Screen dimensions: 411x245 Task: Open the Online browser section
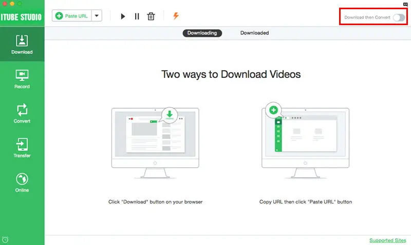(x=22, y=182)
